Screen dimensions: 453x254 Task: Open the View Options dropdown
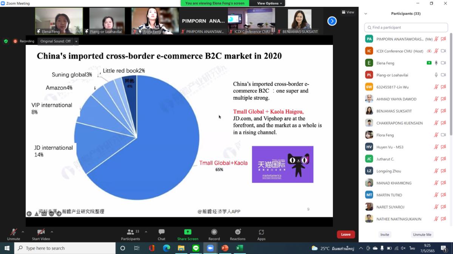tap(270, 3)
